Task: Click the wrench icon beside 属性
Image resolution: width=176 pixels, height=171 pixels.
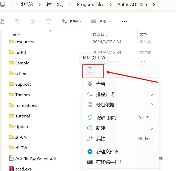Action: click(90, 138)
